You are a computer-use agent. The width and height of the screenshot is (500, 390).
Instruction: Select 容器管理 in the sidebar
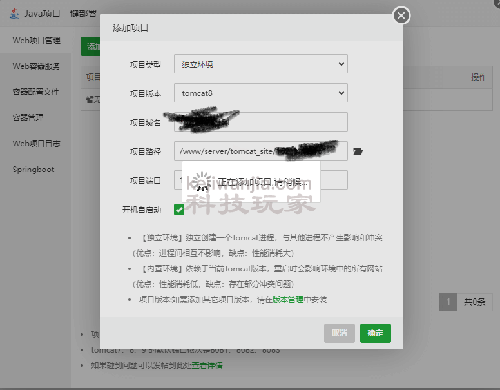coord(35,118)
